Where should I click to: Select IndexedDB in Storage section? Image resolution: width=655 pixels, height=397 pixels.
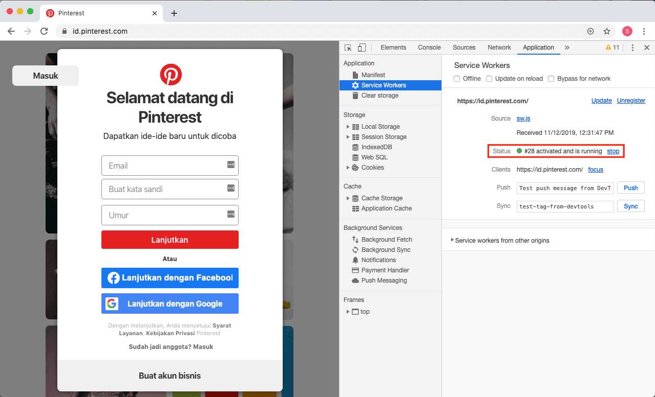372,147
